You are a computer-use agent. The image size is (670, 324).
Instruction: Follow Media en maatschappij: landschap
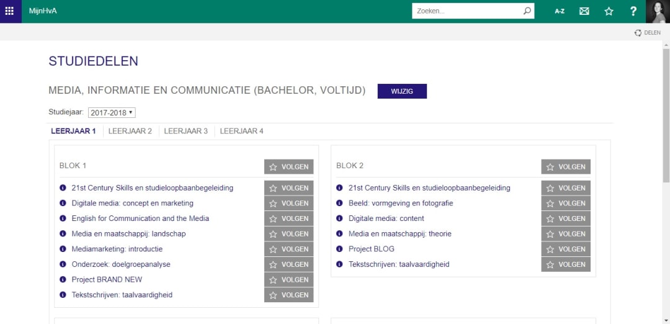pyautogui.click(x=289, y=234)
